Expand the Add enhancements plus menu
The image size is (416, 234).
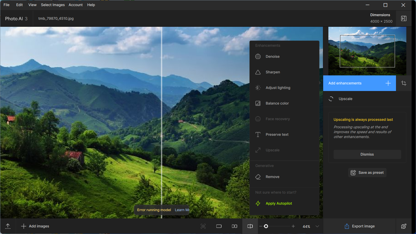(x=388, y=83)
